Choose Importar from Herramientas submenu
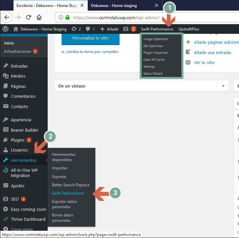Screen dimensions: 239x238 (x=60, y=168)
